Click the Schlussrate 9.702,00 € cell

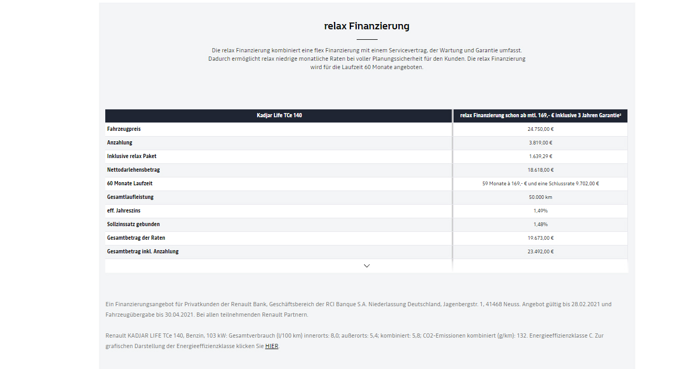(540, 184)
